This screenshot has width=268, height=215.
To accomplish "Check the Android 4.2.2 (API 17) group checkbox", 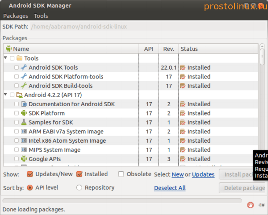I will (12, 95).
